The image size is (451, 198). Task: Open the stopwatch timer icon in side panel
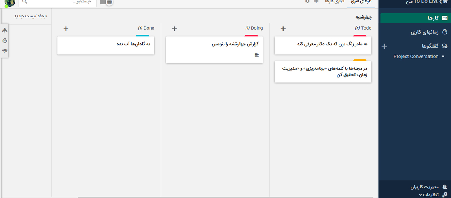(x=5, y=41)
